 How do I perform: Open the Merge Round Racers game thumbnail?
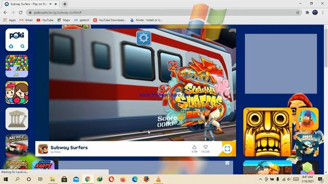point(17,145)
